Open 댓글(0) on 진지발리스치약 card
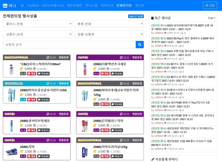Image resolution: width=222 pixels, height=162 pixels. pyautogui.click(x=117, y=130)
